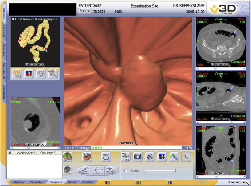
Task: Open the Dual 2D/3D side tab
Action: (4, 92)
